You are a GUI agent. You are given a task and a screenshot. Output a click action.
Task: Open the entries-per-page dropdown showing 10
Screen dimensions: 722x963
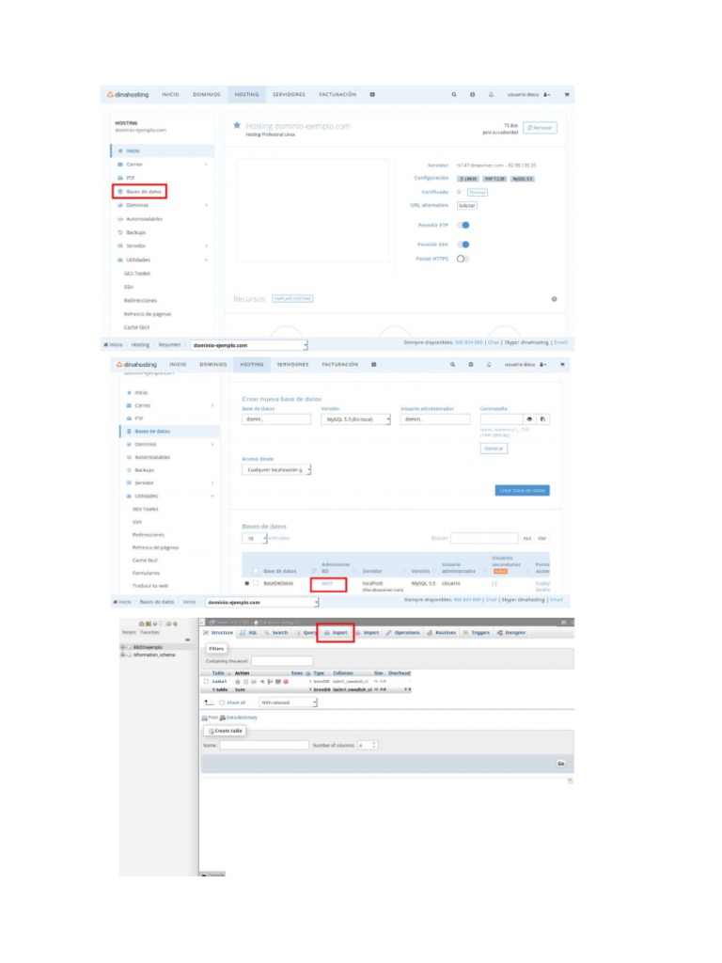click(254, 539)
